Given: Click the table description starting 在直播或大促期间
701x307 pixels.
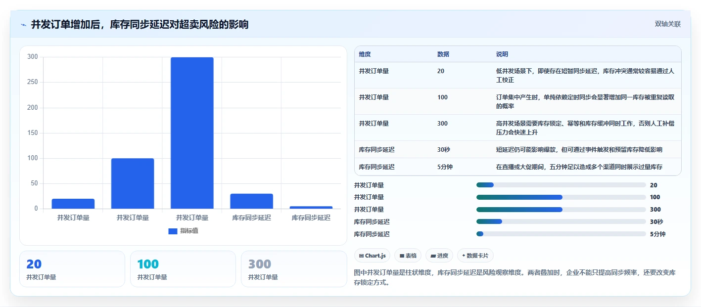Looking at the screenshot, I should (579, 167).
